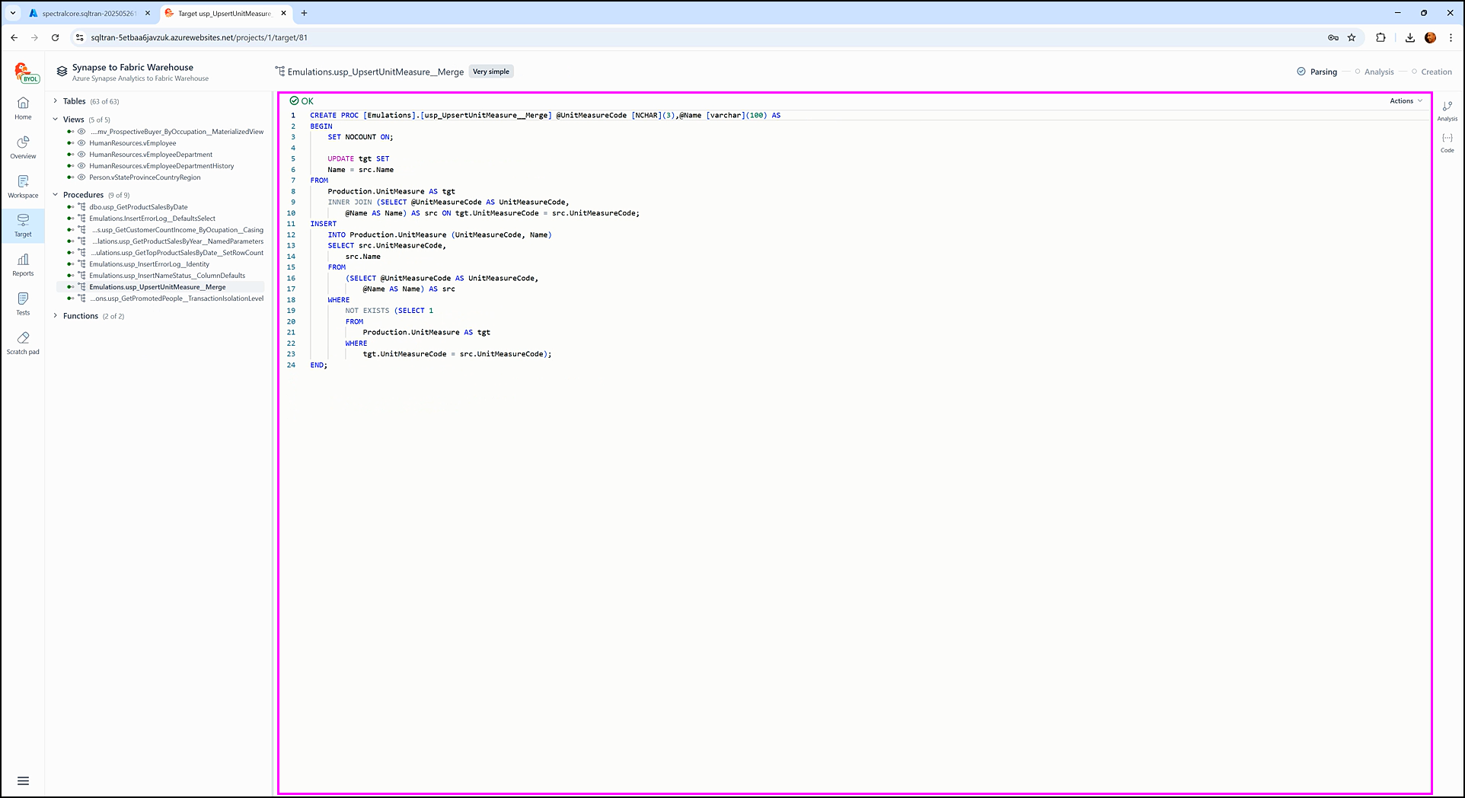Open the Actions dropdown
1465x798 pixels.
(x=1406, y=101)
